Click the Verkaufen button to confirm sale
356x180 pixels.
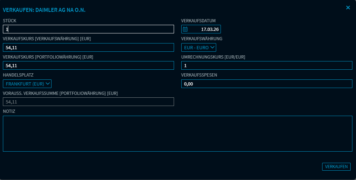336,167
